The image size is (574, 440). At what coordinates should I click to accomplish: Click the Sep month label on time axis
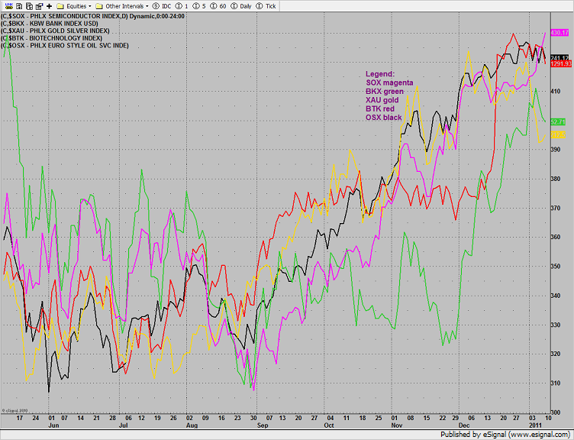pyautogui.click(x=263, y=425)
